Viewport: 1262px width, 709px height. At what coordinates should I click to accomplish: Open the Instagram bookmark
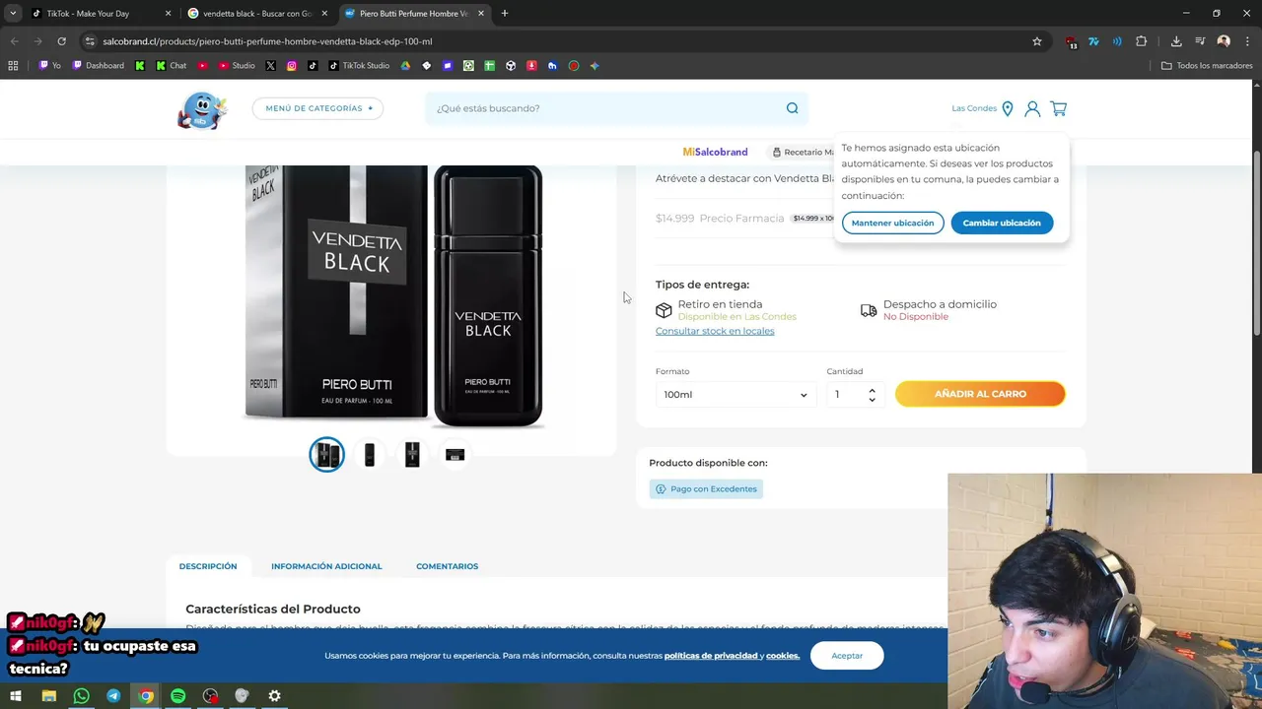pyautogui.click(x=292, y=66)
